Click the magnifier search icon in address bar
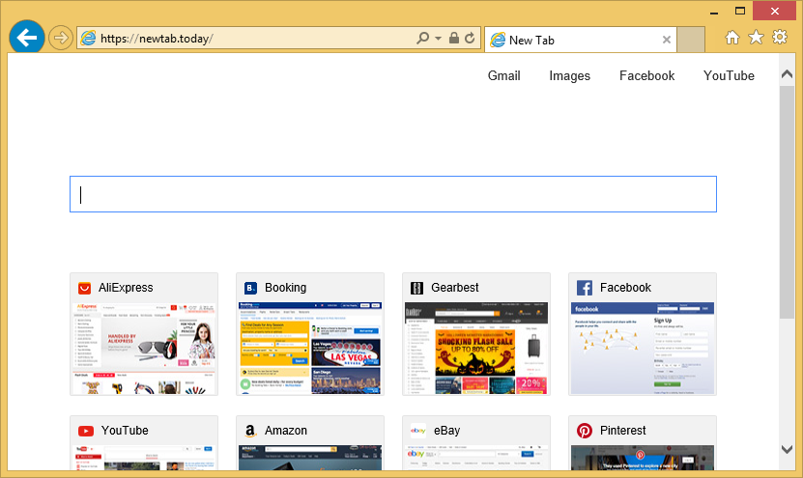The width and height of the screenshot is (803, 478). coord(422,39)
